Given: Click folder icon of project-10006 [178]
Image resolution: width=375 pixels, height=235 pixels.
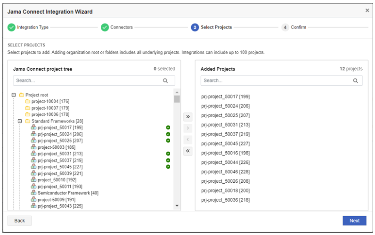Looking at the screenshot, I should [27, 114].
